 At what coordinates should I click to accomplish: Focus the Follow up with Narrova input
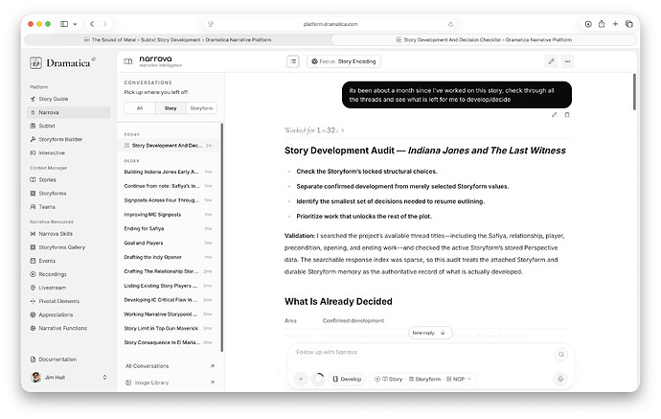(422, 352)
